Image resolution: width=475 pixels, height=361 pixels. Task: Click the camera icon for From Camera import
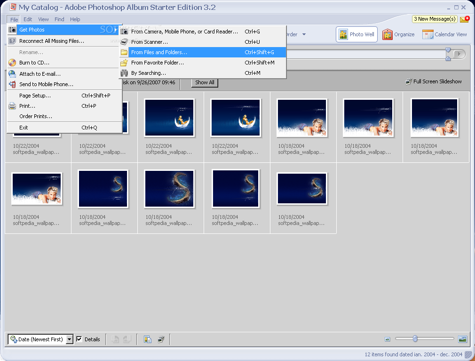point(124,32)
